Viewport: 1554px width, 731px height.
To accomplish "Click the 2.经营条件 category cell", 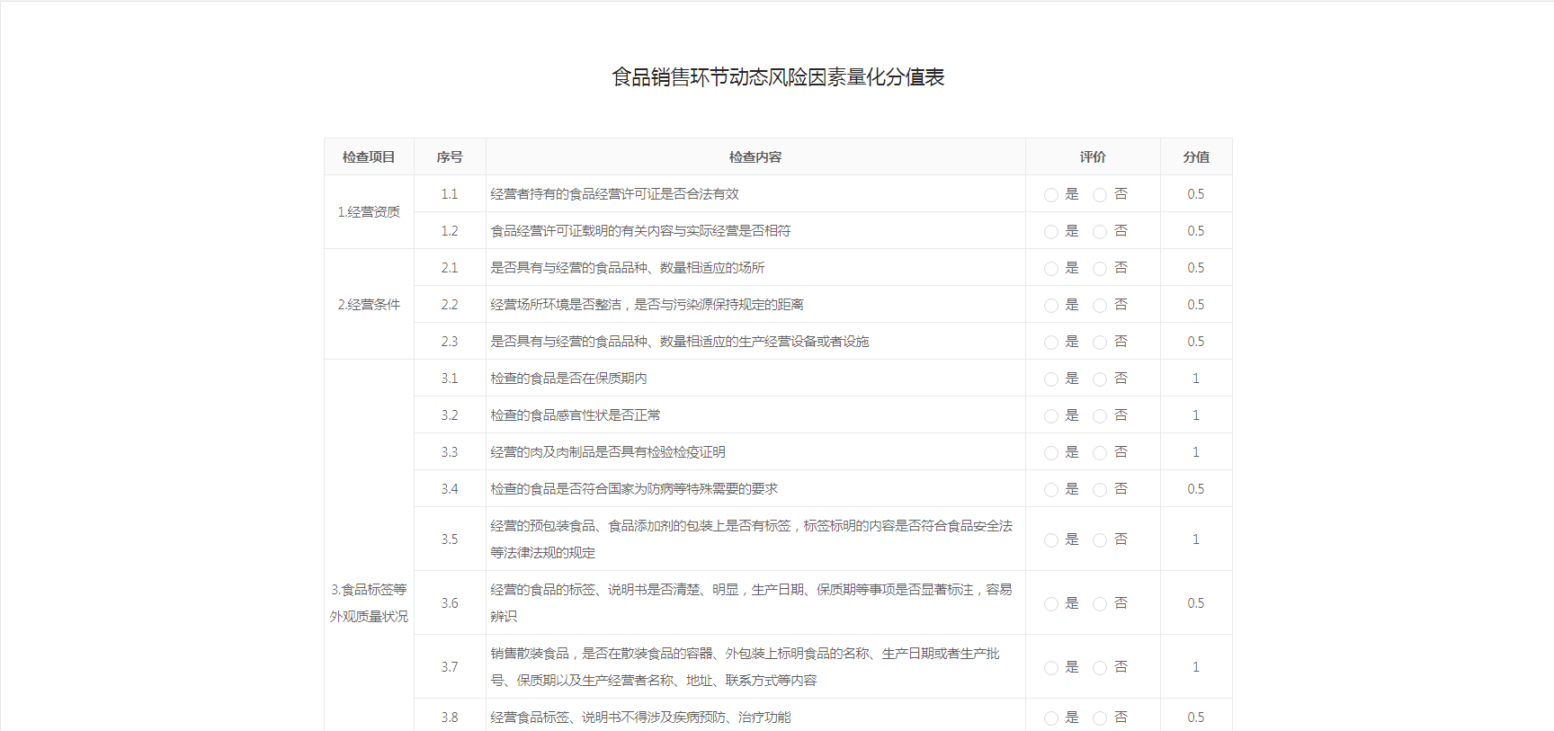I will pos(369,305).
